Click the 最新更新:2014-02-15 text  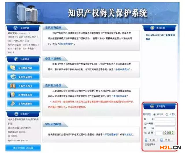coord(19,33)
